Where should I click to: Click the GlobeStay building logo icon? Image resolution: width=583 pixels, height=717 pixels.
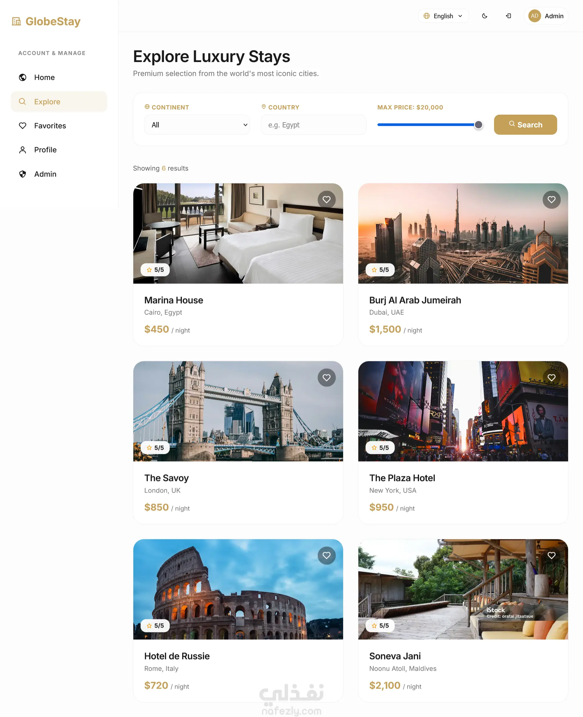click(x=16, y=21)
